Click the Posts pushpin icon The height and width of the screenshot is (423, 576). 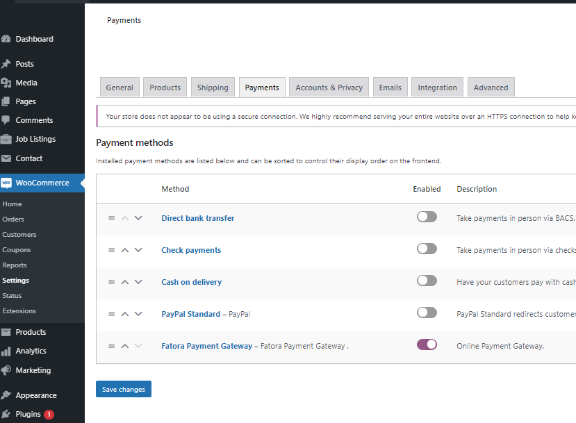click(x=6, y=64)
